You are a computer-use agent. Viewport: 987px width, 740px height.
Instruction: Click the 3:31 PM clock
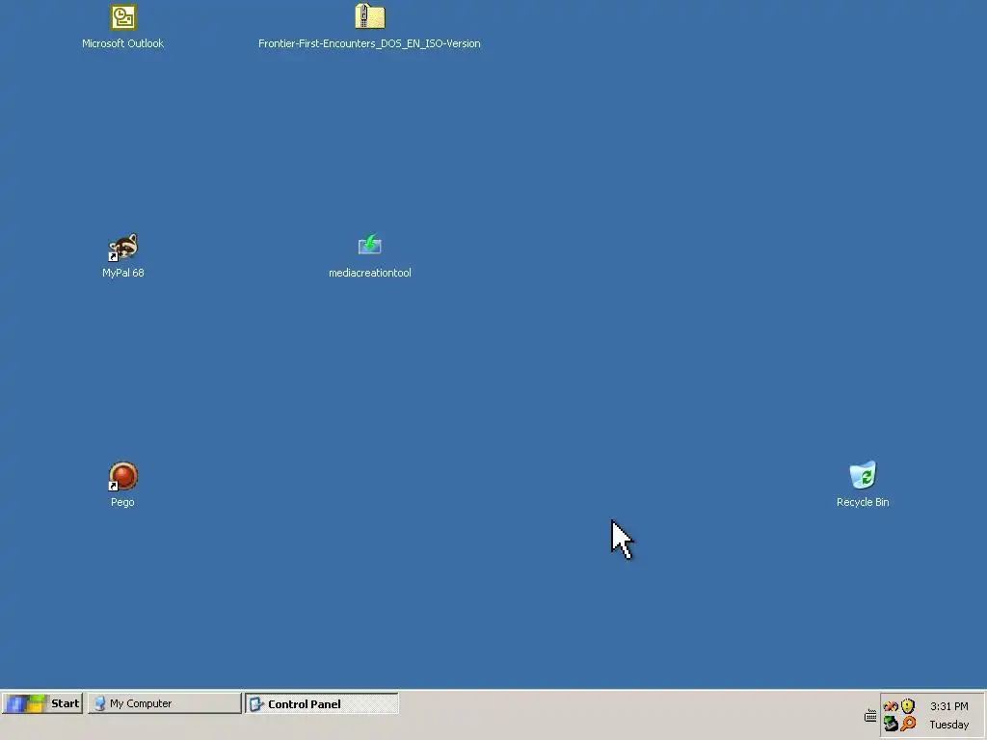[949, 706]
